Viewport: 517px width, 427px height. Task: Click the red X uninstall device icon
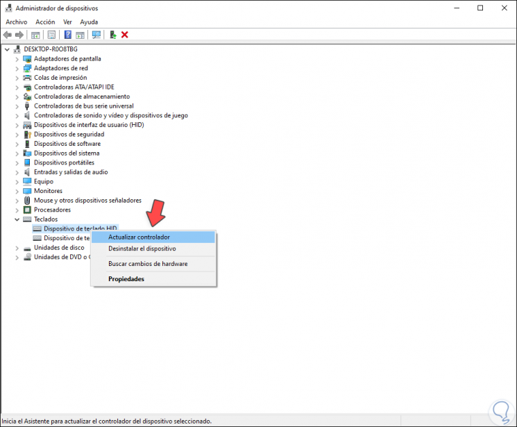click(125, 35)
